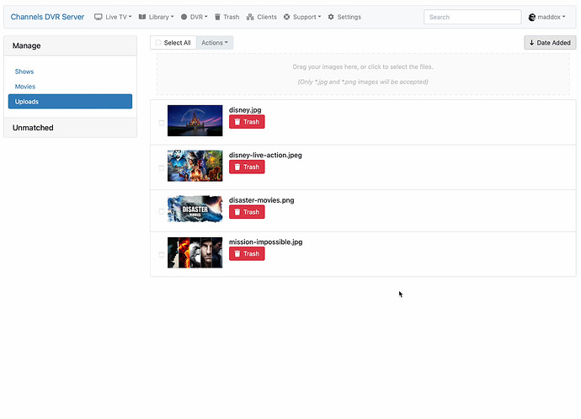The height and width of the screenshot is (419, 581).
Task: Open the disney-live-action.jpeg thumbnail
Action: coord(195,166)
